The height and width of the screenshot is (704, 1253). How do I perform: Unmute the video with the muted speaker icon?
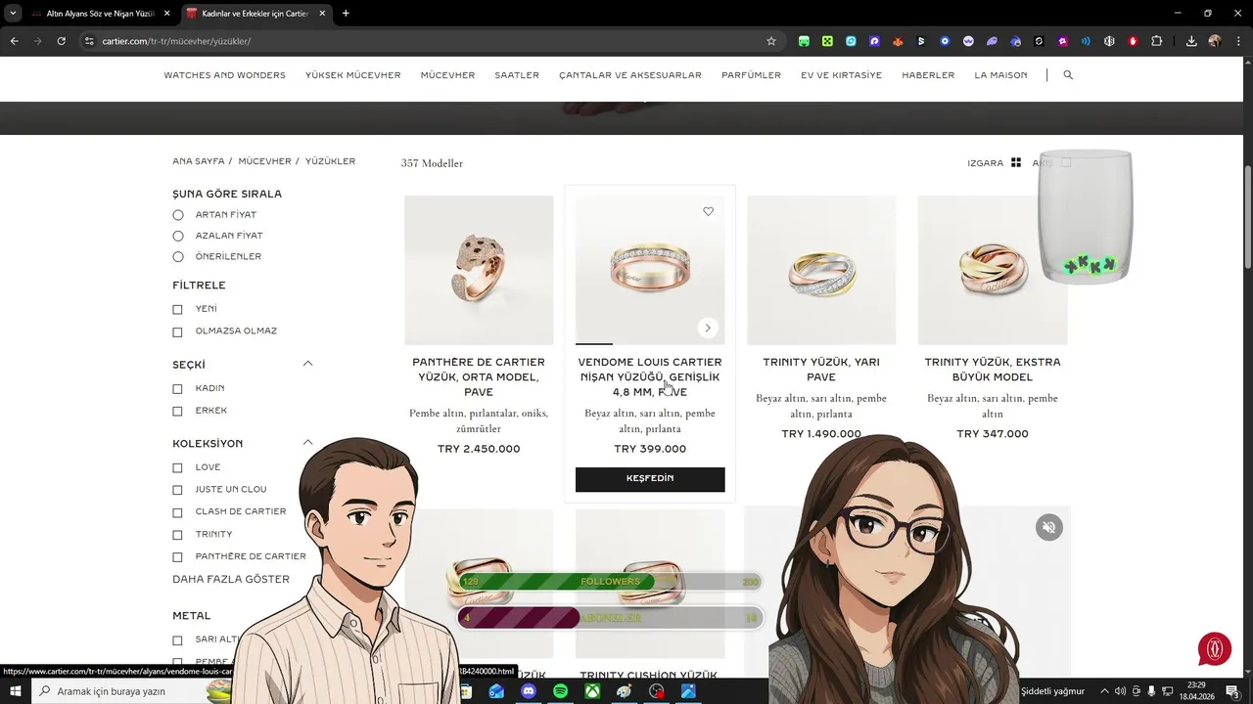(x=1048, y=528)
